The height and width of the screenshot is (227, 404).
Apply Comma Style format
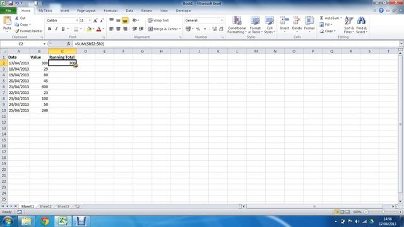pyautogui.click(x=205, y=29)
